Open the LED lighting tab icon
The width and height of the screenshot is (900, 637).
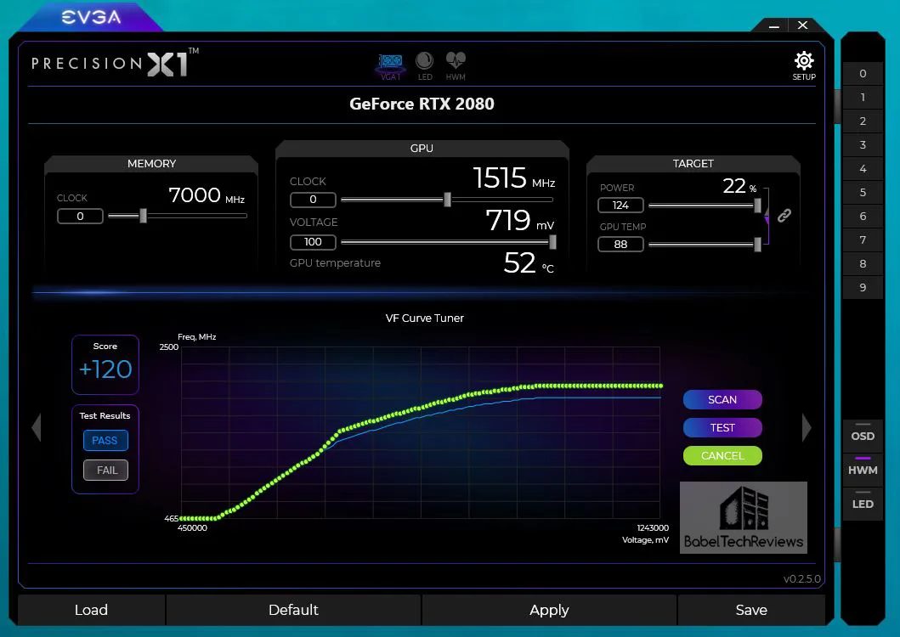[x=425, y=66]
